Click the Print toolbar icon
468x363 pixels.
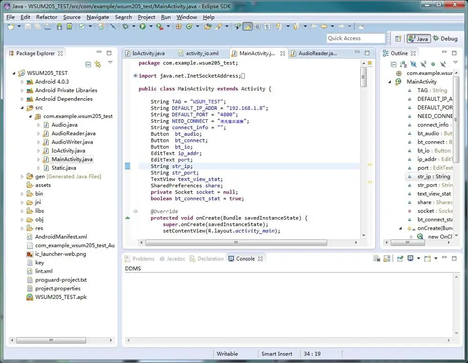click(x=47, y=27)
